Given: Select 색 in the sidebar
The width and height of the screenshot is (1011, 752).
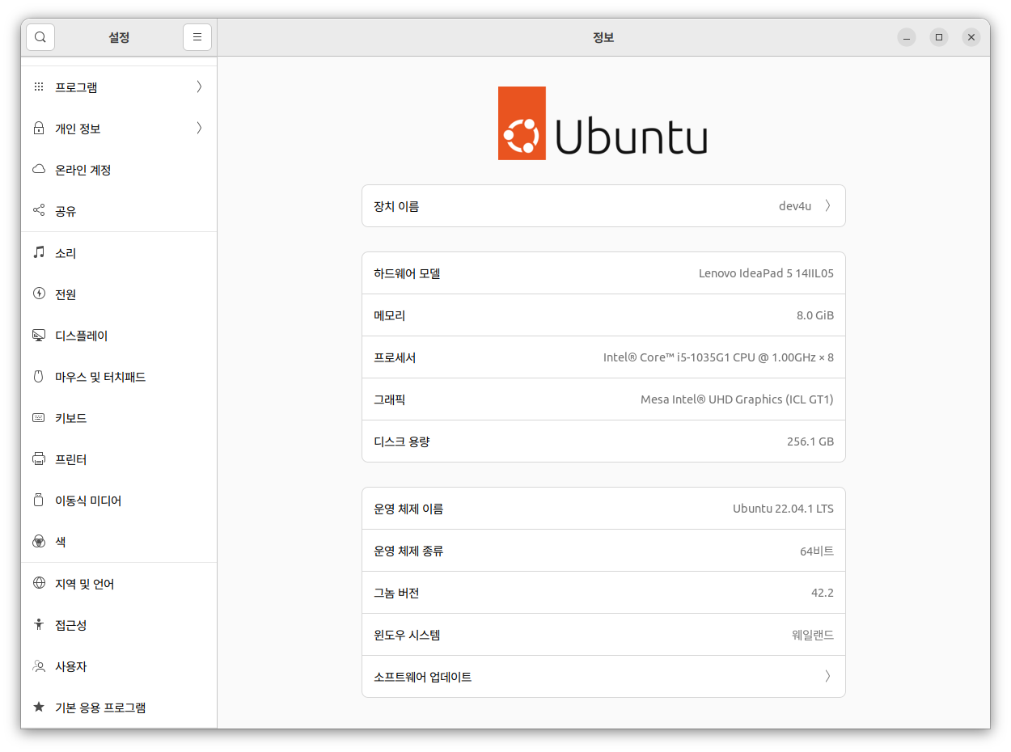Looking at the screenshot, I should pos(119,542).
